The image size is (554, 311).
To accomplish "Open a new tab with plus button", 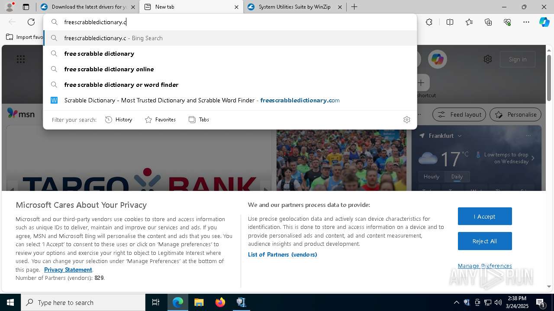I will (x=354, y=7).
